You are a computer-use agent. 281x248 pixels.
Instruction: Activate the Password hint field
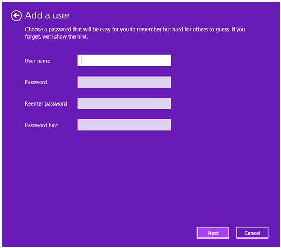[124, 125]
